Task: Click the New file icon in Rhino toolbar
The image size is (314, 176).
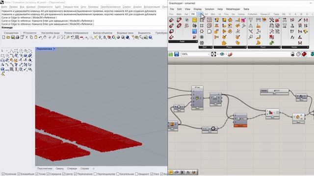Action: click(x=3, y=37)
